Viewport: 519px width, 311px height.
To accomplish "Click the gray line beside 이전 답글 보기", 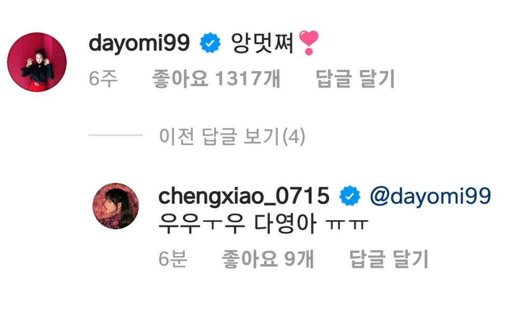I will 116,135.
